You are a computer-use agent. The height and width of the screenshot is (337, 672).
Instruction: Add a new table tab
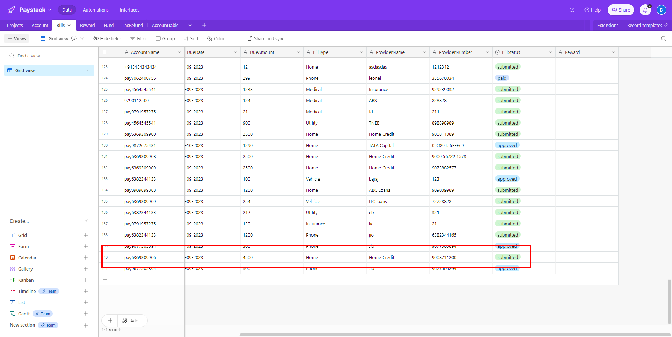(x=204, y=25)
